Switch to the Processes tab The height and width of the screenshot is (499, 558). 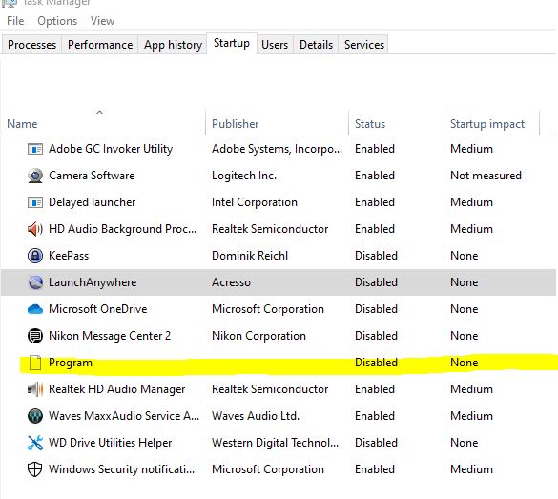coord(31,45)
